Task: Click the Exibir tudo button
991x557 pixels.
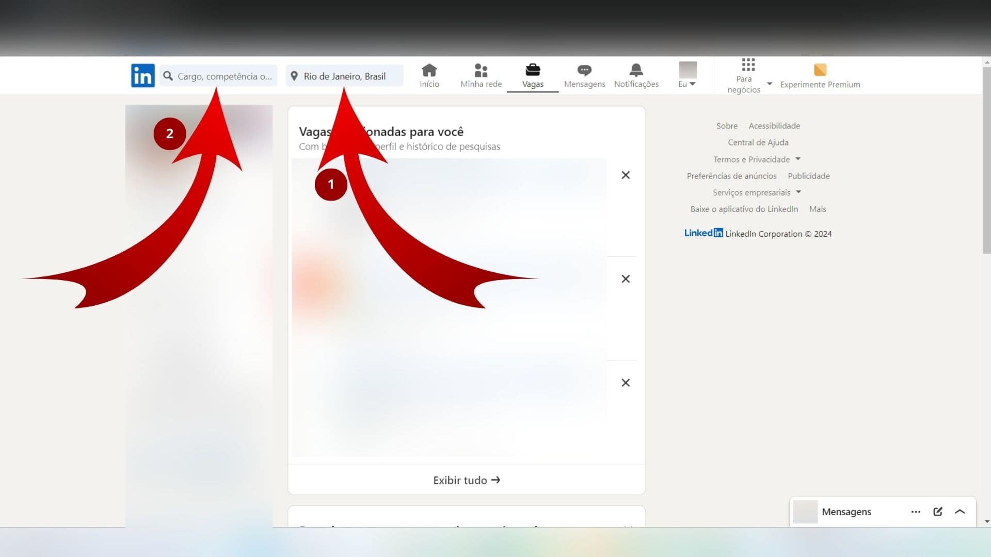Action: [466, 480]
